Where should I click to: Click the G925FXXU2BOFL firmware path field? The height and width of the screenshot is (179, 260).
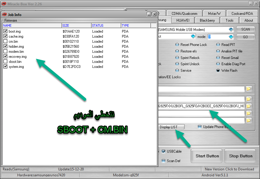(x=201, y=106)
